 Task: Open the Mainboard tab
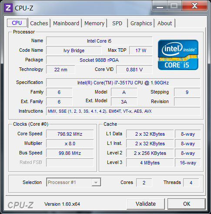[x=66, y=23]
